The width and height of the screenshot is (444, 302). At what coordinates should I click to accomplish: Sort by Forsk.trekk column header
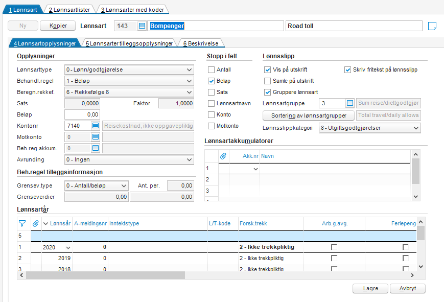[271, 223]
